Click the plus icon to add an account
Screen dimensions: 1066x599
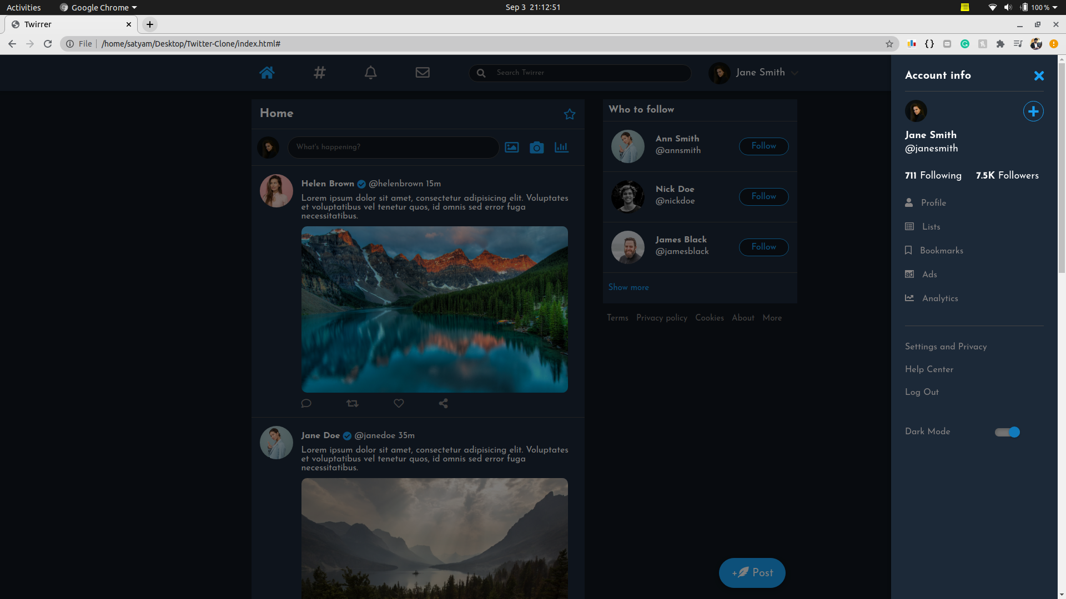click(x=1033, y=111)
